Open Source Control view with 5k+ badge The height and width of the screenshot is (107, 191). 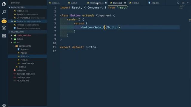click(x=4, y=20)
